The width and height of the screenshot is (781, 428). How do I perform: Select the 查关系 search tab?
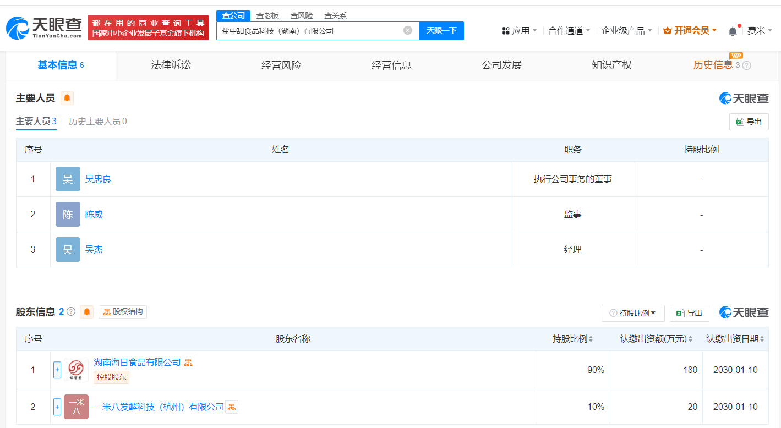pyautogui.click(x=335, y=15)
